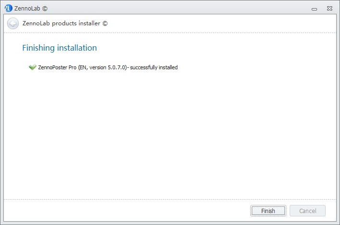
Task: Click the ZennoPoster Pro product name
Action: (57, 67)
